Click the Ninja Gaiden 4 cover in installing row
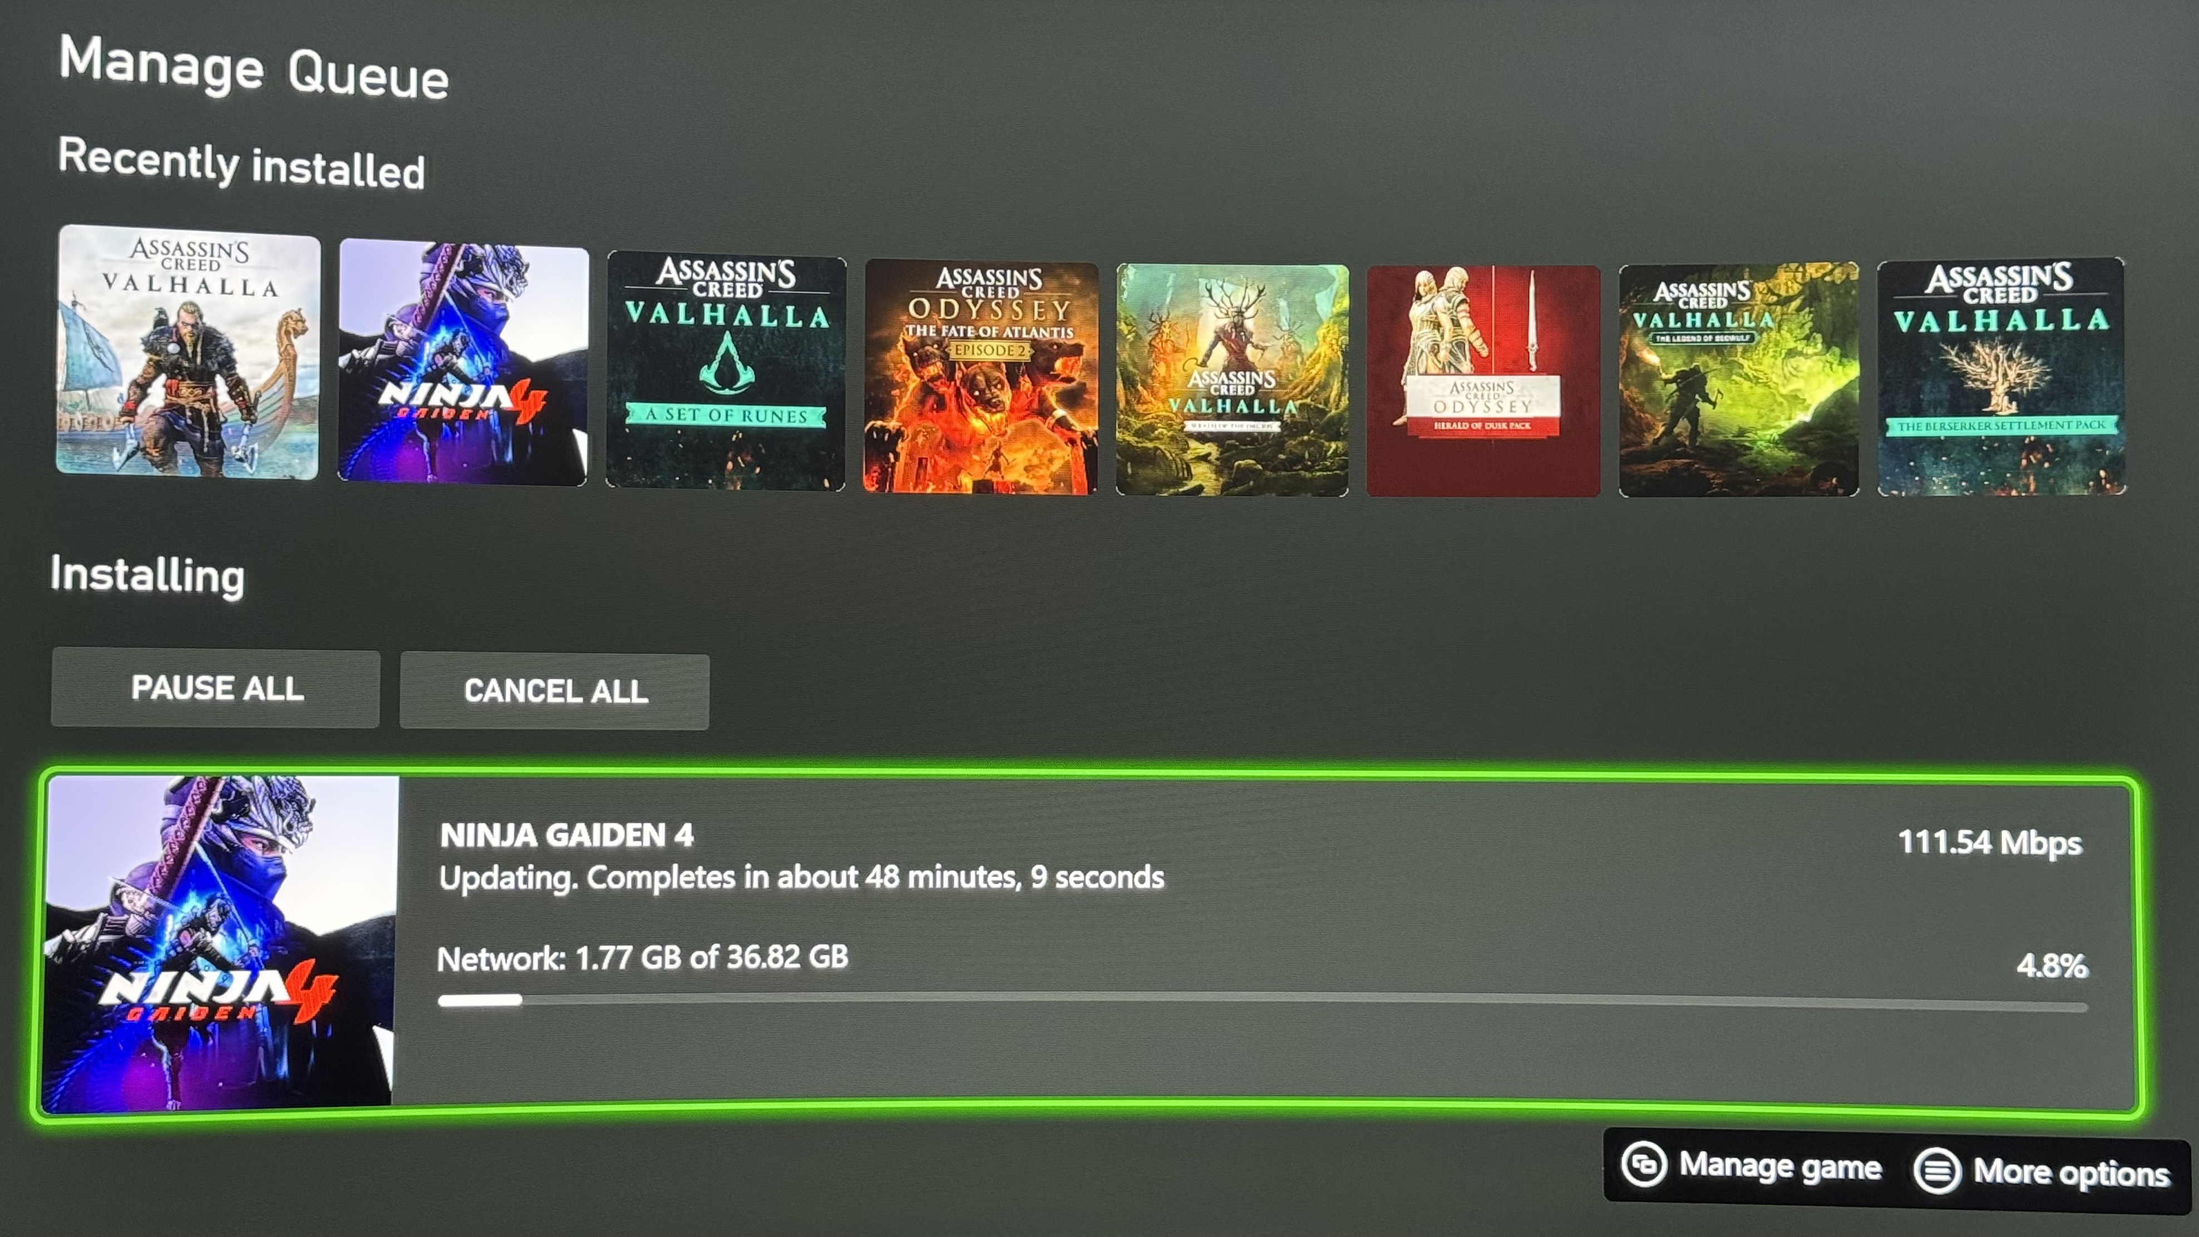Viewport: 2199px width, 1237px height. pyautogui.click(x=220, y=943)
